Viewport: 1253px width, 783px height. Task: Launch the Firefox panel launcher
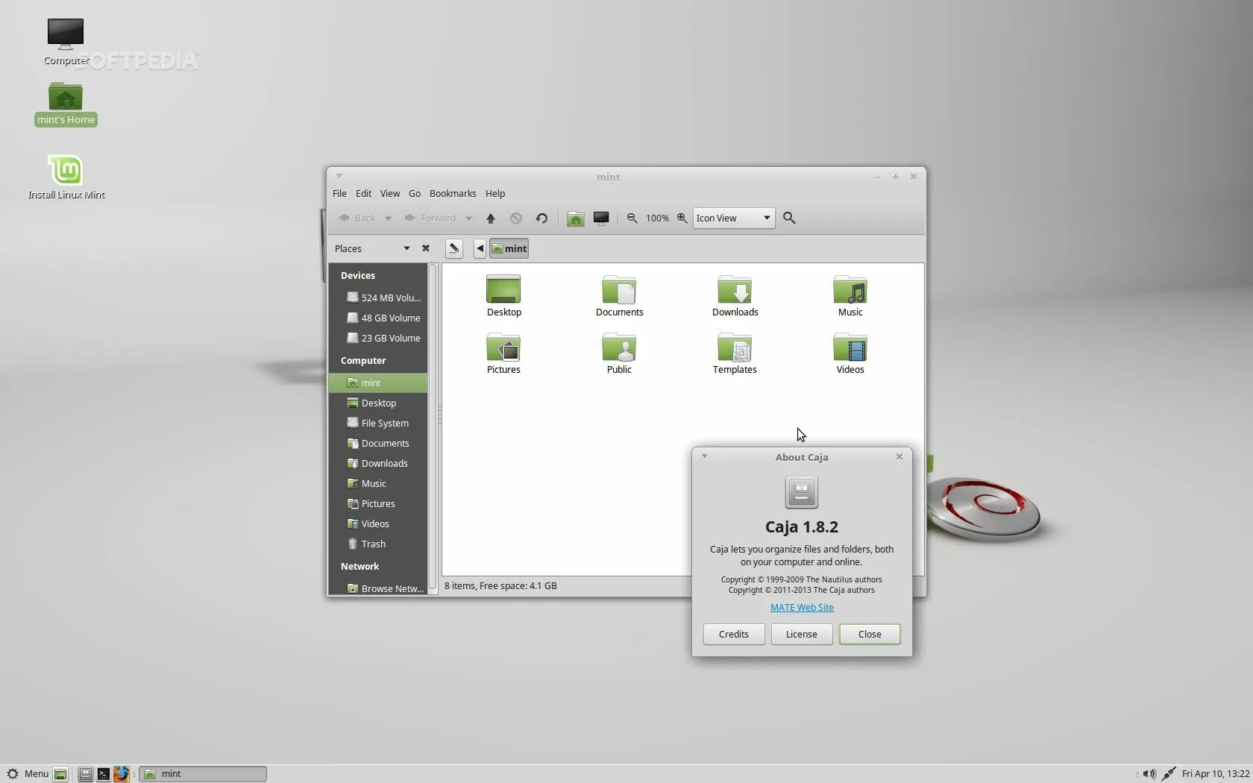[121, 774]
